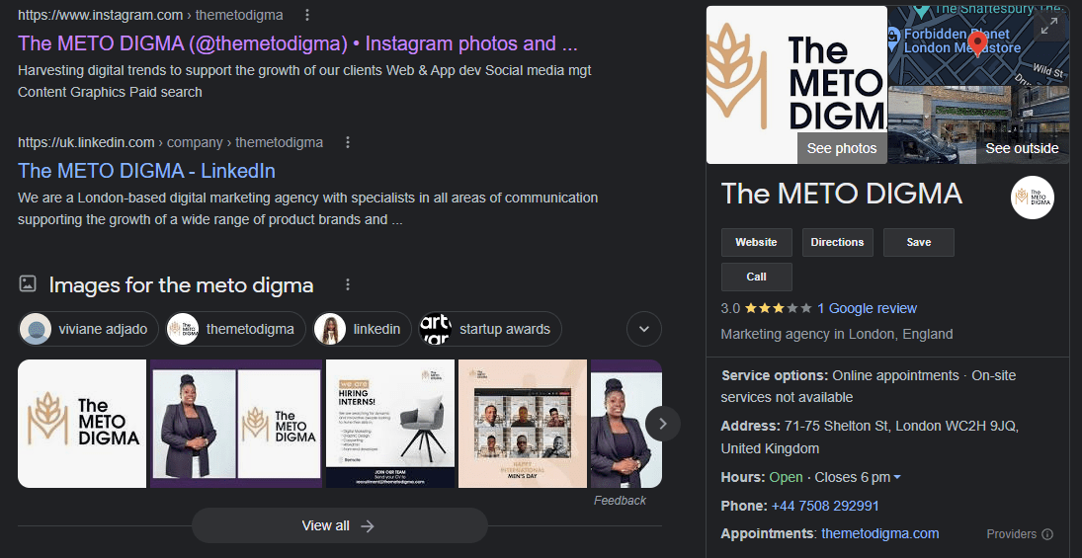Click round METO DIGMA logo in knowledge panel
This screenshot has height=558, width=1082.
click(x=1033, y=198)
